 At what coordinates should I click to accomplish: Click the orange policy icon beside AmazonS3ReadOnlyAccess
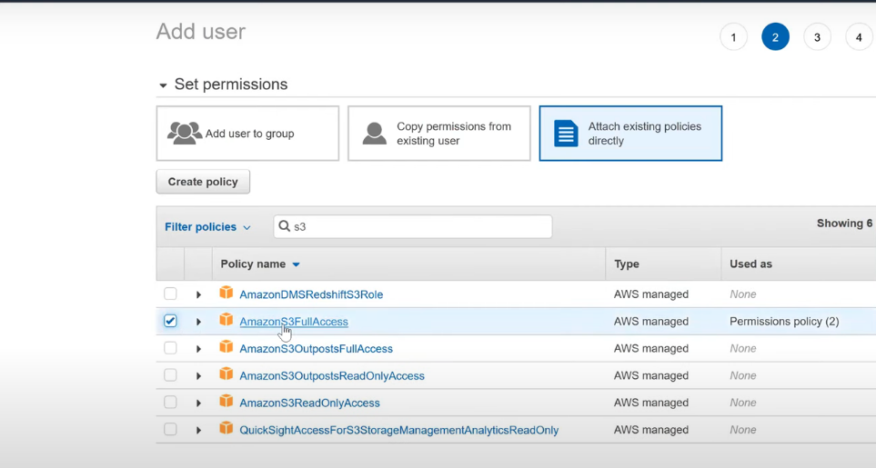point(227,401)
